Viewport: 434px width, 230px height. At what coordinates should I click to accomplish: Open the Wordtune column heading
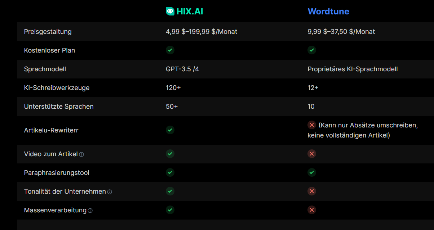pos(328,12)
